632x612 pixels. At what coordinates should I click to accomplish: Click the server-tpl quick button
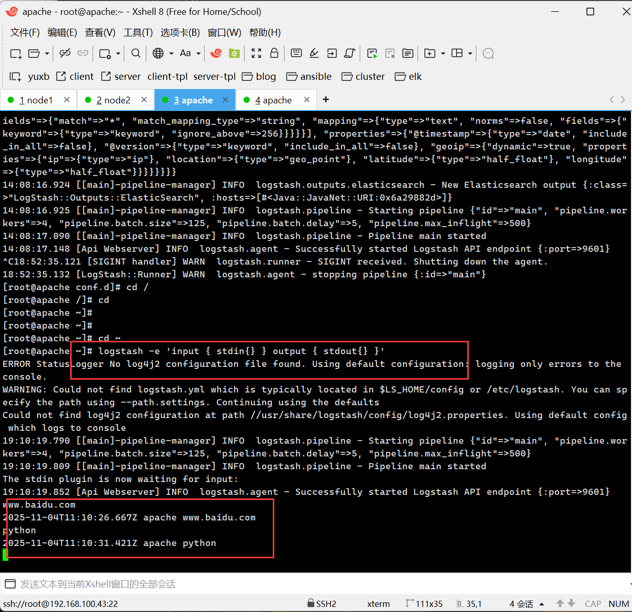pyautogui.click(x=214, y=77)
